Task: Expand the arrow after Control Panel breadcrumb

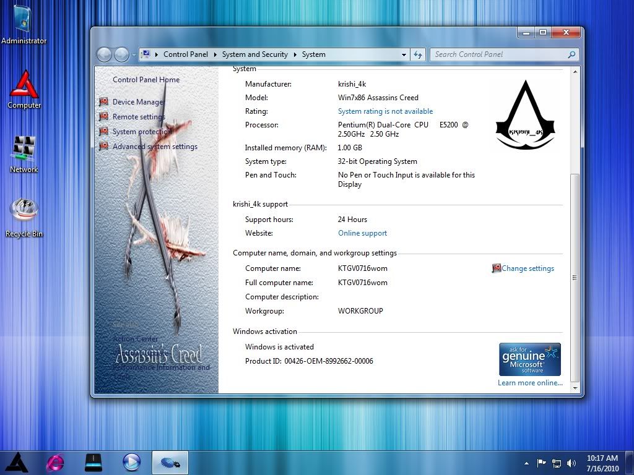Action: tap(215, 54)
